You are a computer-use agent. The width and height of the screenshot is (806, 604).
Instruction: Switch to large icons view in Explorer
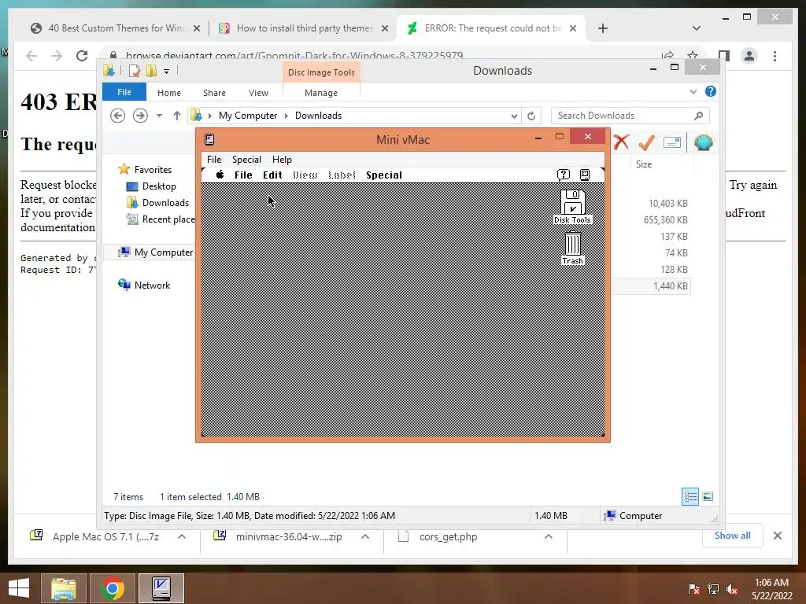click(708, 497)
